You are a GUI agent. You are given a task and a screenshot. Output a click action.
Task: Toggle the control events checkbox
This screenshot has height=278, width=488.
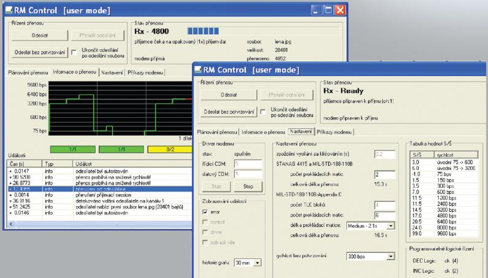tap(205, 222)
